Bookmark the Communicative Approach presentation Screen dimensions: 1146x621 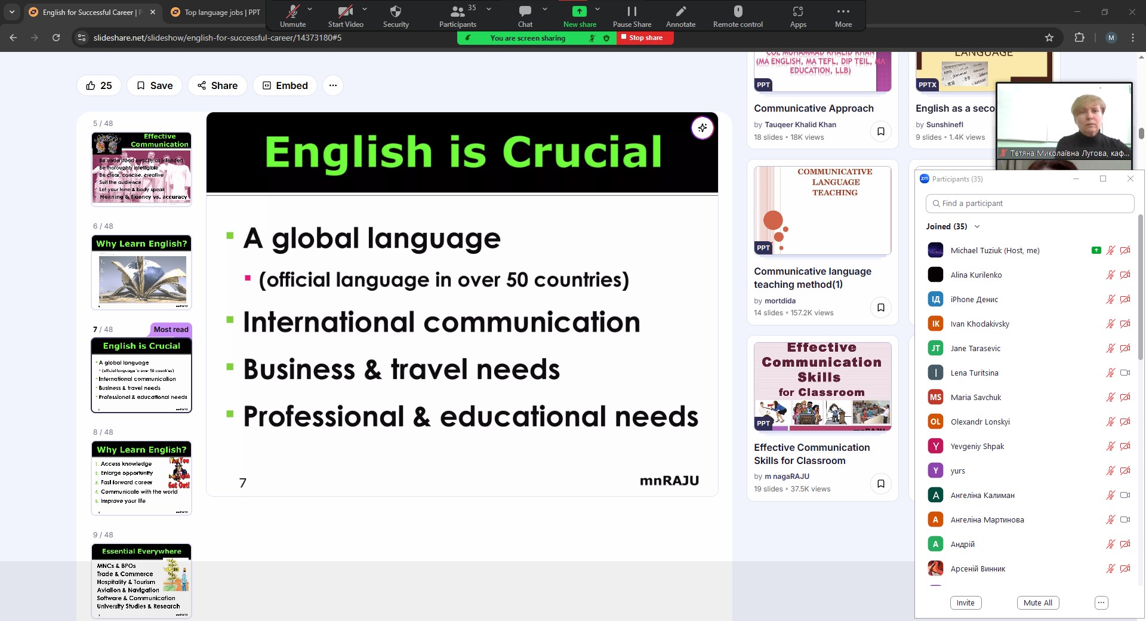click(880, 131)
